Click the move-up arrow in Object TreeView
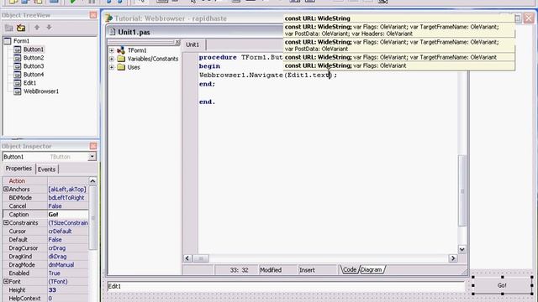This screenshot has width=538, height=302. [37, 27]
